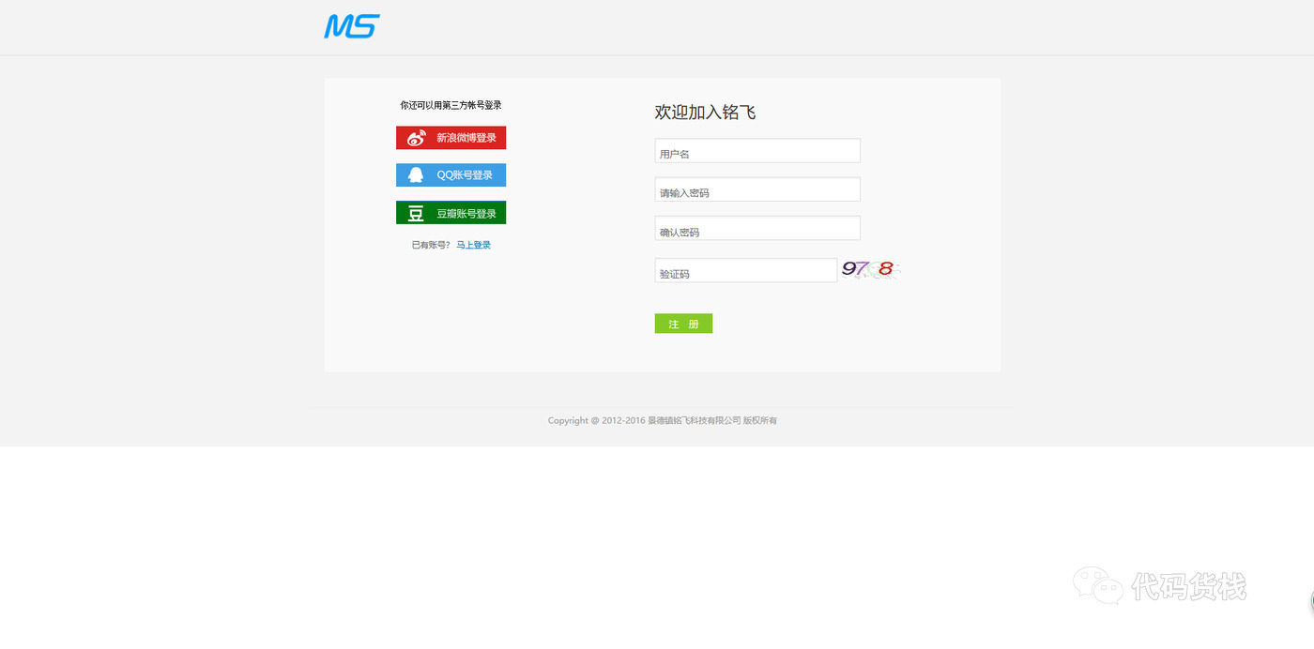
Task: Click the 验证码 captcha input field
Action: click(x=745, y=269)
